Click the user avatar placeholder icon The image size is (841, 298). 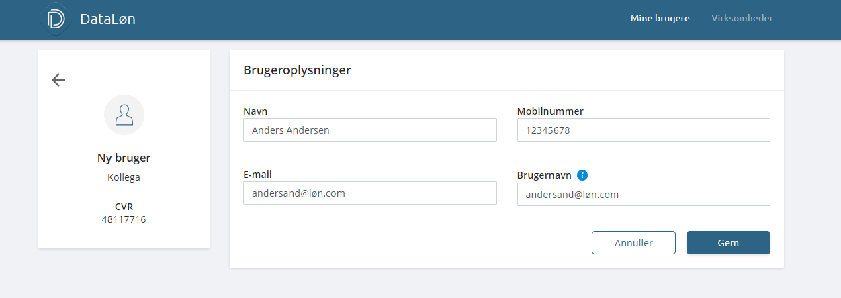pyautogui.click(x=124, y=115)
